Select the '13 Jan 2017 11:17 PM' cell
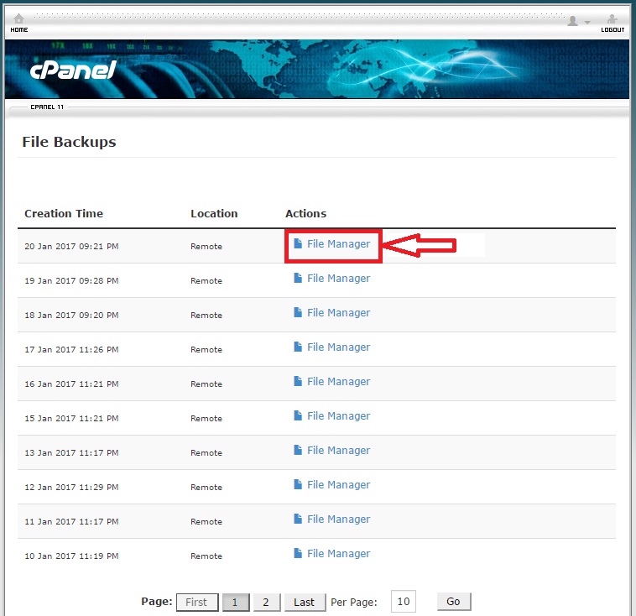 (x=71, y=453)
